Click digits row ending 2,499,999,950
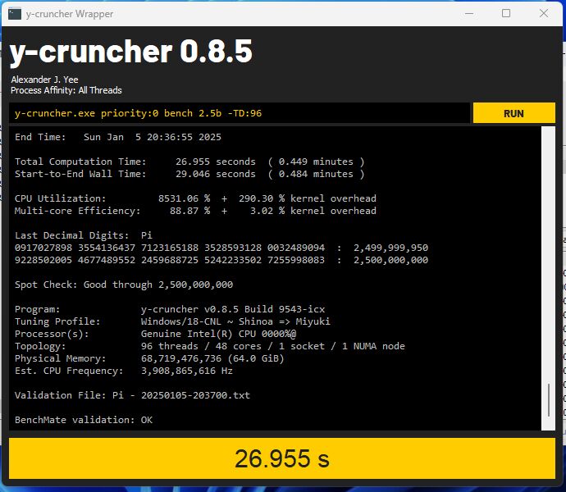The height and width of the screenshot is (492, 566). click(x=221, y=248)
